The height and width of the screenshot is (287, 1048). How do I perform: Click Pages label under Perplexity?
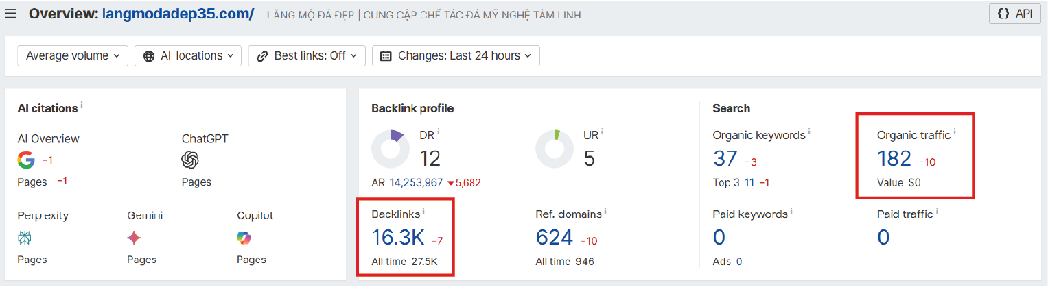32,260
